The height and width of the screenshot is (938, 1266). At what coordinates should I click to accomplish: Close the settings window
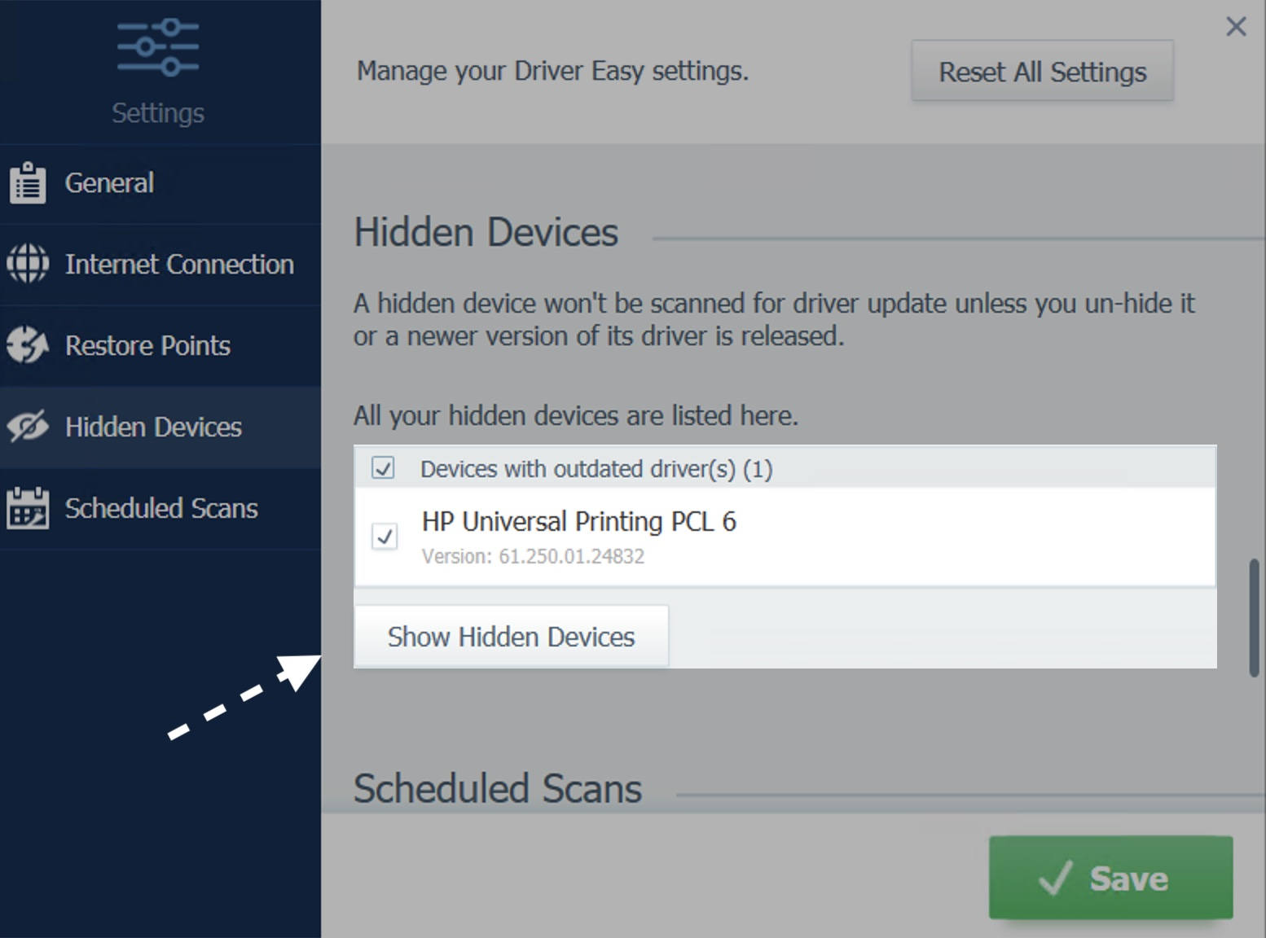click(x=1236, y=26)
